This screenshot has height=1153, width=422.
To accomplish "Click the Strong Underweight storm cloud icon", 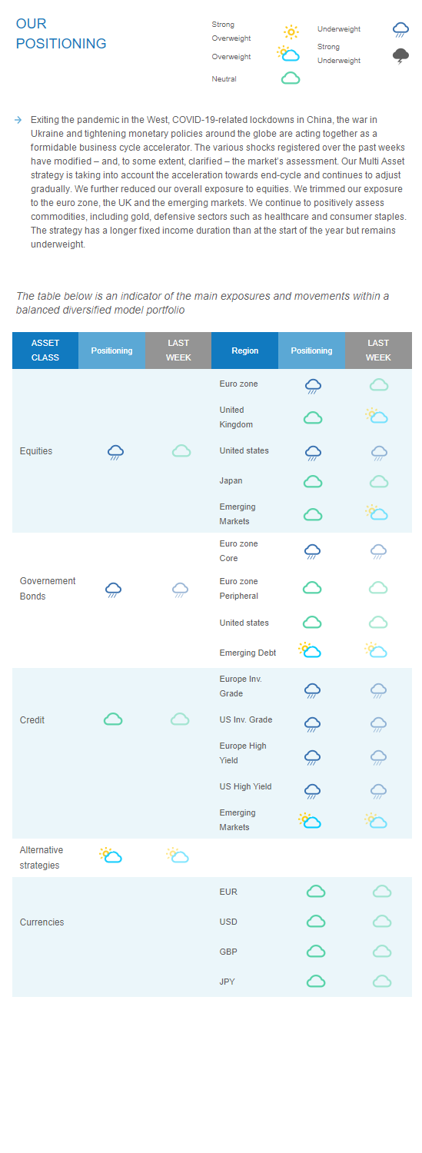I will pyautogui.click(x=400, y=55).
